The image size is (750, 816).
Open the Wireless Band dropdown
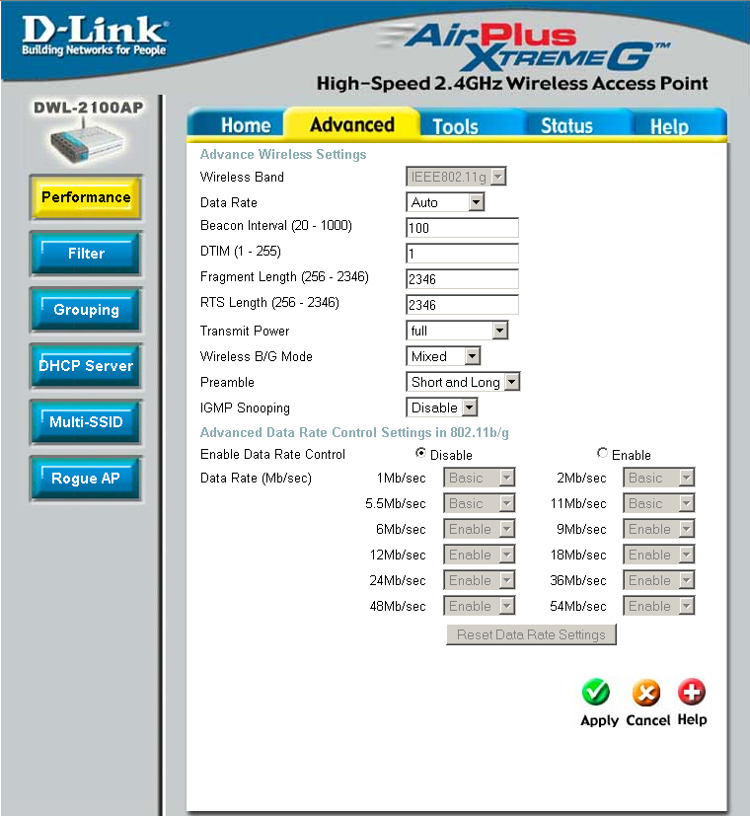click(x=456, y=177)
